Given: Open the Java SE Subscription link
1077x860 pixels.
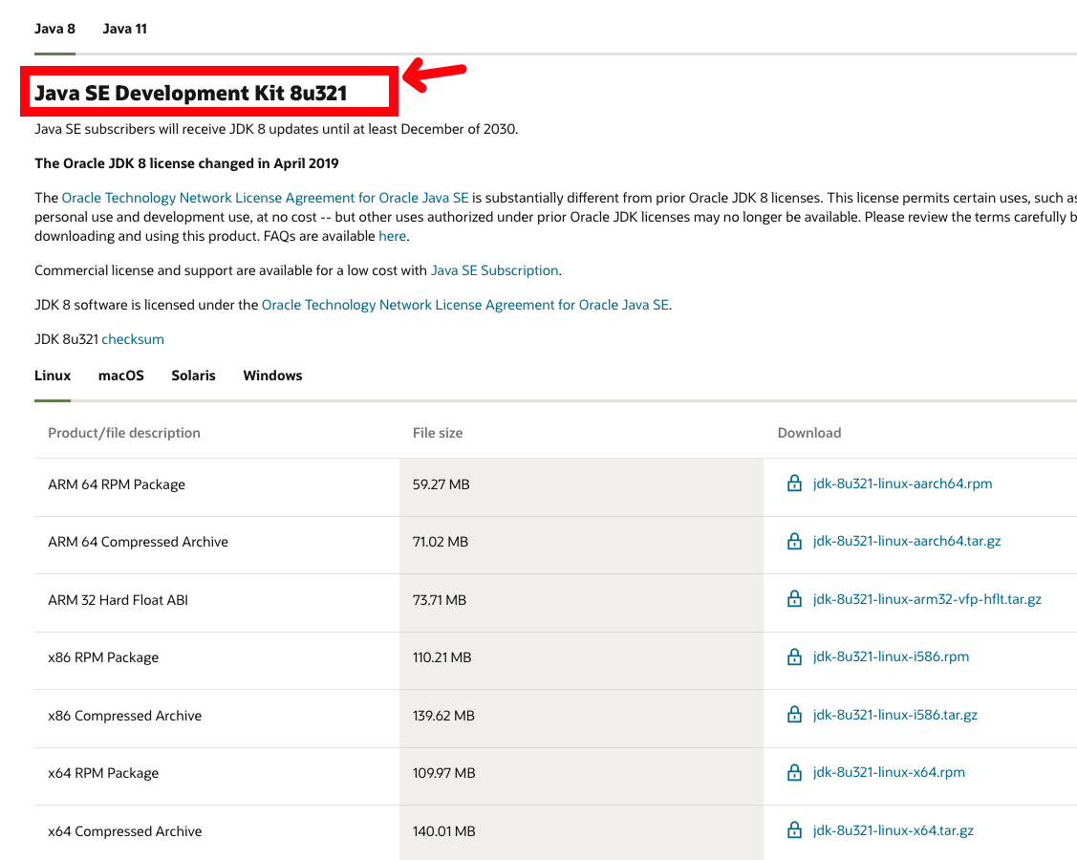Looking at the screenshot, I should (x=495, y=270).
